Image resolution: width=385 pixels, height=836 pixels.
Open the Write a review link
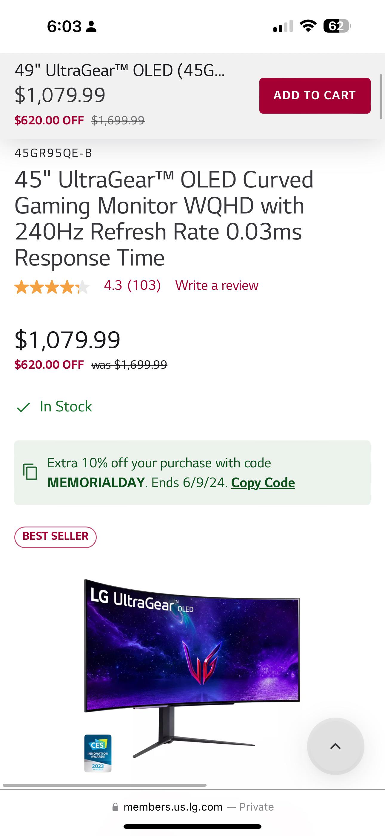point(217,286)
